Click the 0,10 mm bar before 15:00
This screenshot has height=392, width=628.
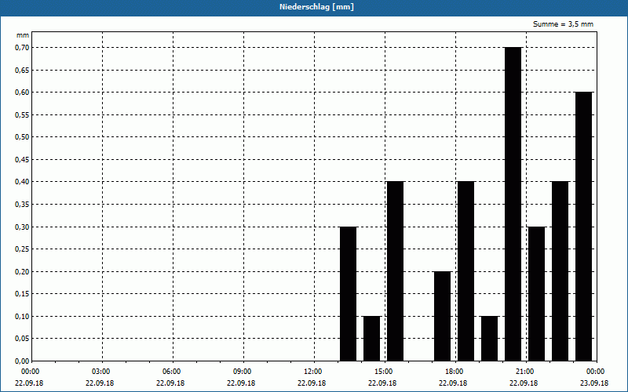coord(371,339)
